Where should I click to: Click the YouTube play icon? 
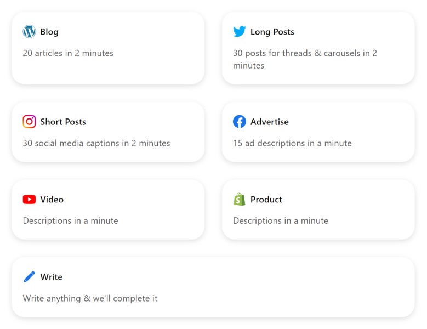coord(29,200)
